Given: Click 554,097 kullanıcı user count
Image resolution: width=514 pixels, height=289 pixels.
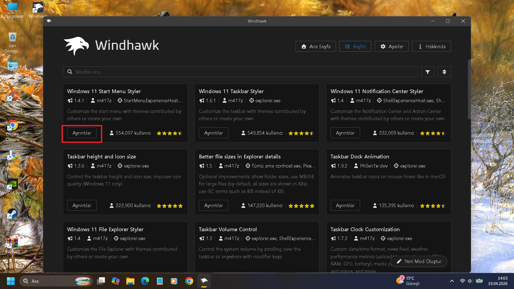Looking at the screenshot, I should (130, 133).
